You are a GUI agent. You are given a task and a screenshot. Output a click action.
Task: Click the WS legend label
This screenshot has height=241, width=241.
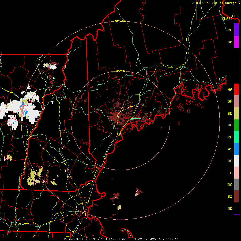pyautogui.click(x=230, y=149)
